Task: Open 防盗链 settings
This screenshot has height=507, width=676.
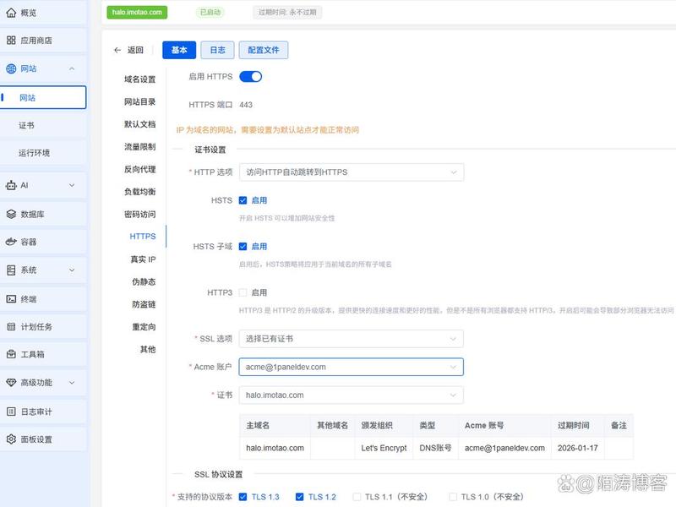Action: (x=144, y=304)
